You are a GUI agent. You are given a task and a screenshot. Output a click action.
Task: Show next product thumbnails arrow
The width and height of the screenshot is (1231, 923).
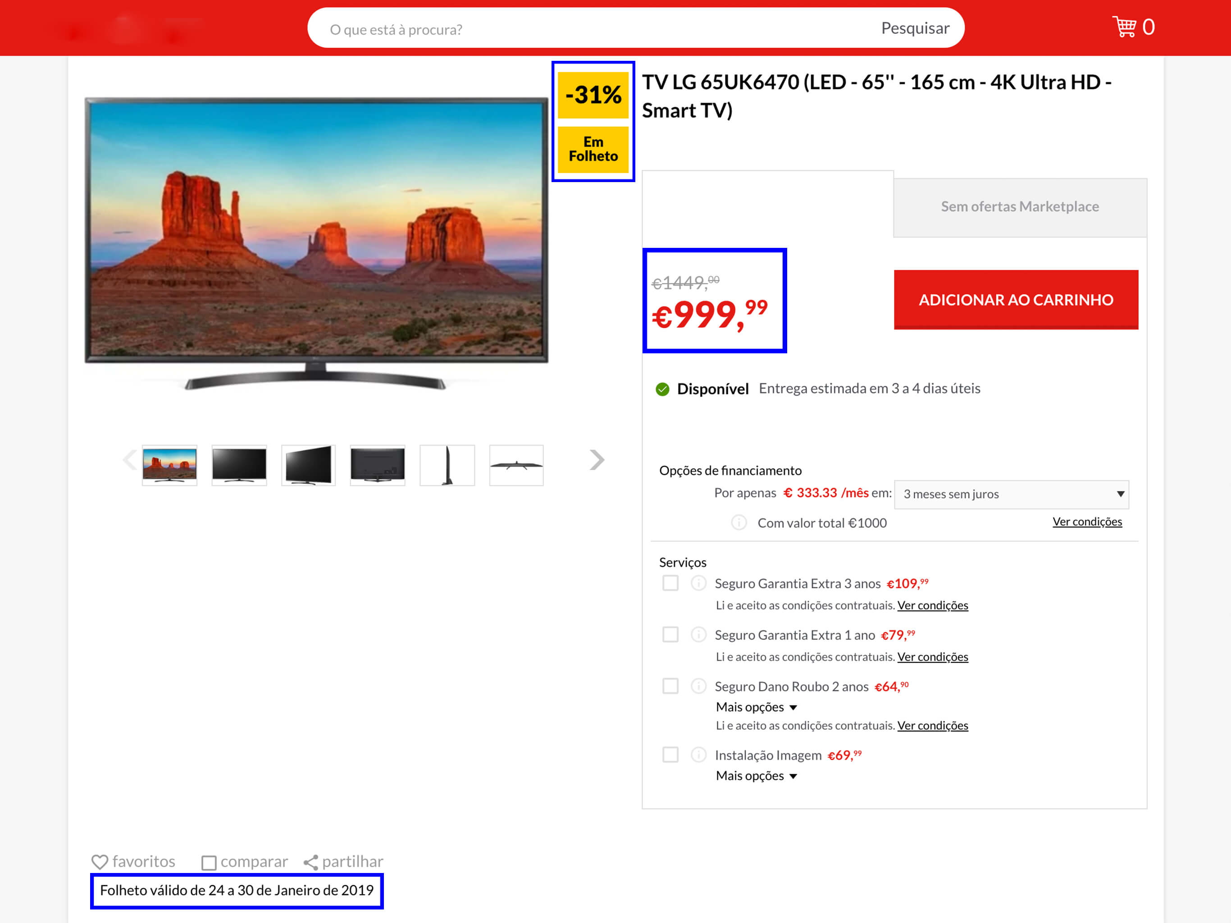(597, 460)
